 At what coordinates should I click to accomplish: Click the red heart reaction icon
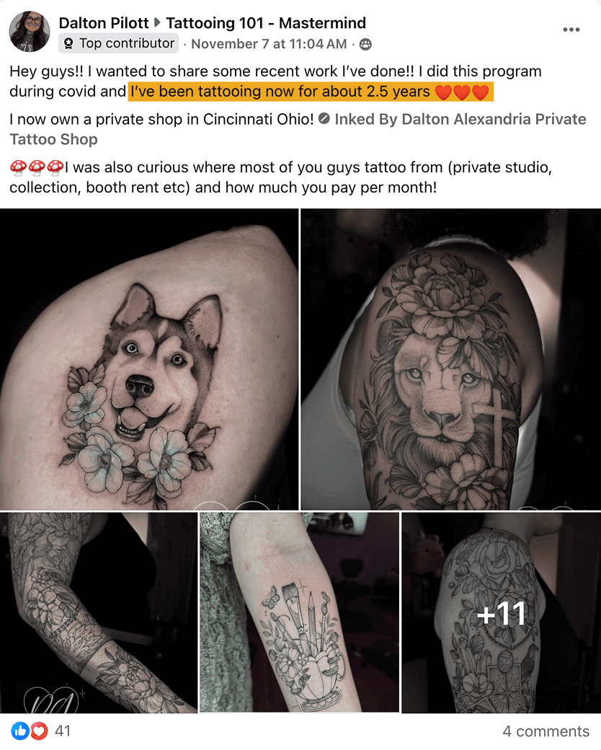pyautogui.click(x=40, y=731)
